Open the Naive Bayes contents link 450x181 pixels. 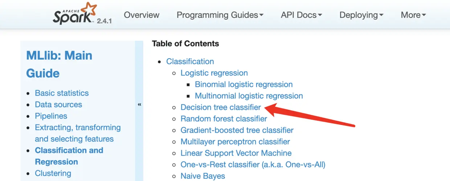203,176
